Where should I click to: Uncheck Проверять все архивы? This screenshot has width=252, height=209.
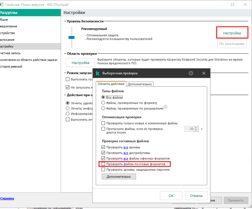tap(103, 147)
